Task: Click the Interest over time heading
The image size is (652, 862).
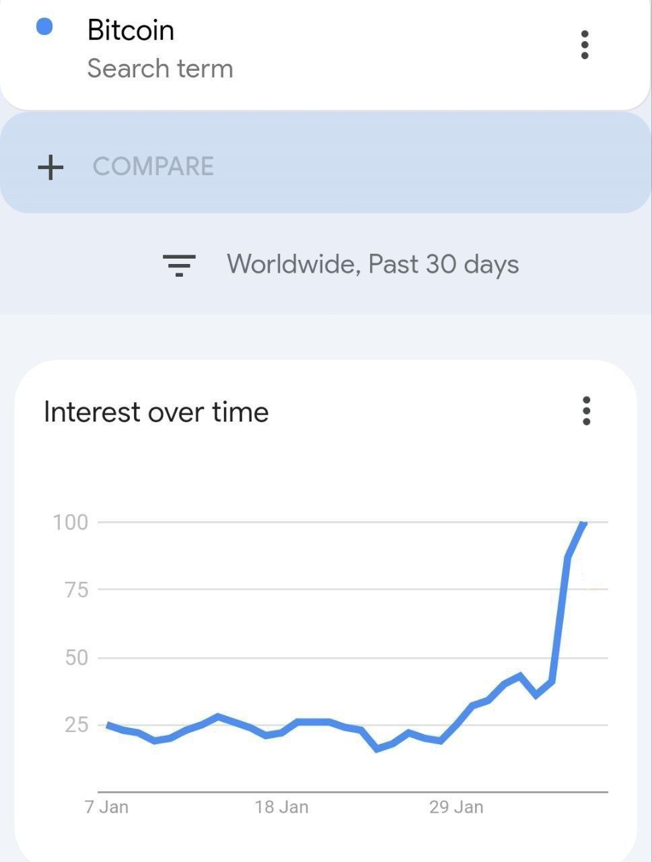Action: tap(156, 412)
